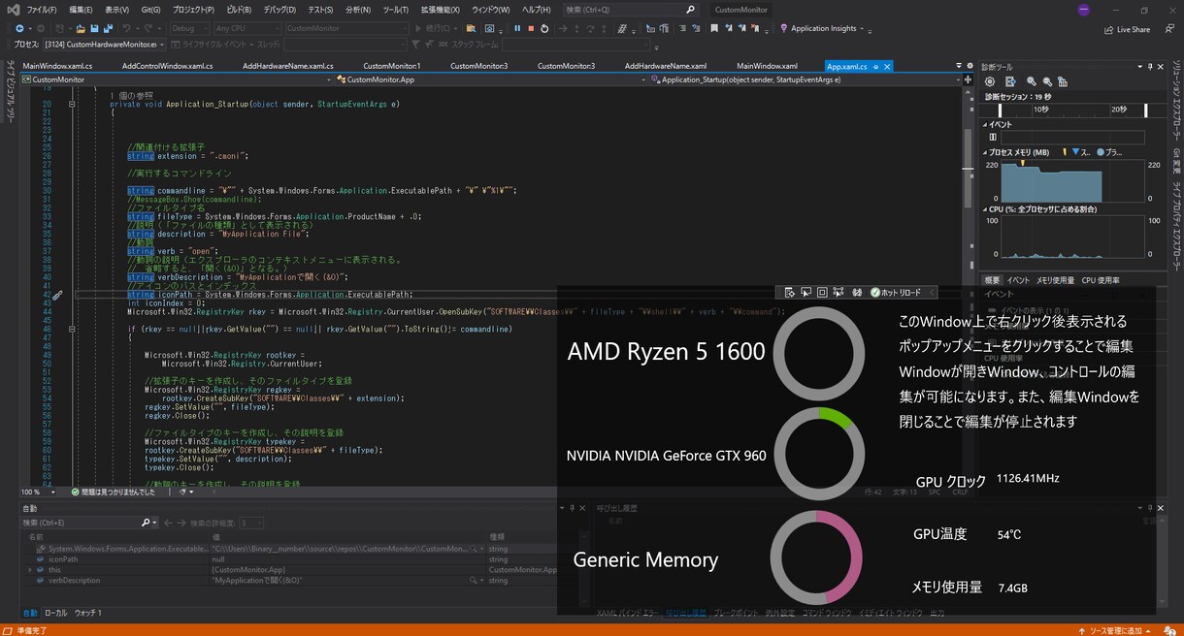Pause debugging with the Break All icon

click(x=517, y=28)
